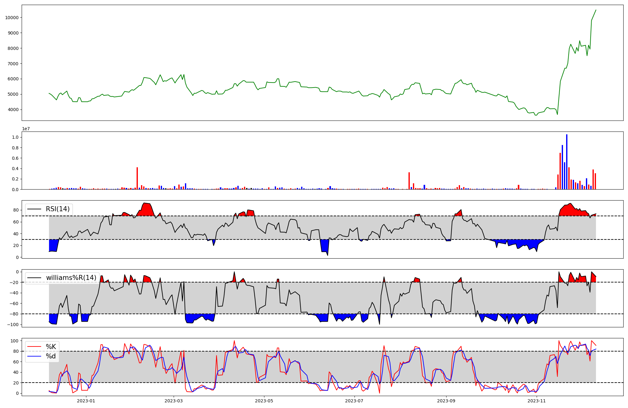Image resolution: width=628 pixels, height=408 pixels.
Task: Click the 10000 price axis tick label
Action: [x=12, y=18]
